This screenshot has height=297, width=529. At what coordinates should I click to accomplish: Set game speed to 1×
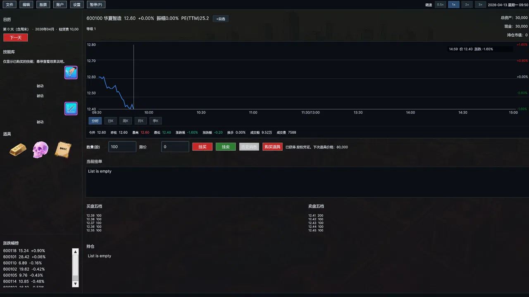tap(454, 5)
